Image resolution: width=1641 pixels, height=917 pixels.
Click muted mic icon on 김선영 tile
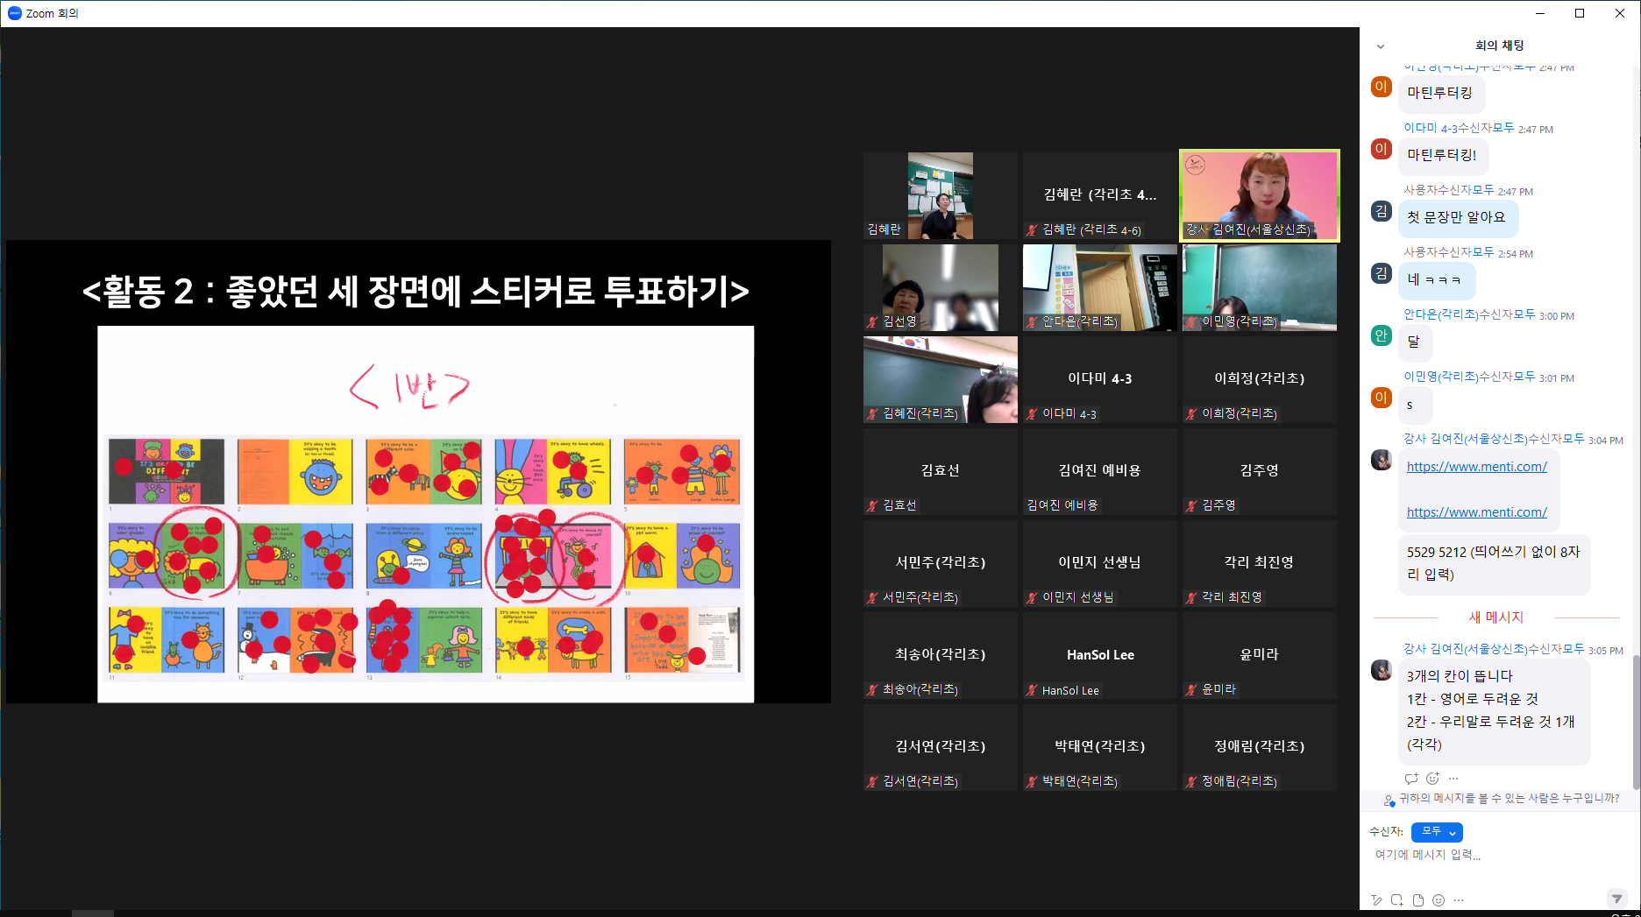pyautogui.click(x=872, y=321)
